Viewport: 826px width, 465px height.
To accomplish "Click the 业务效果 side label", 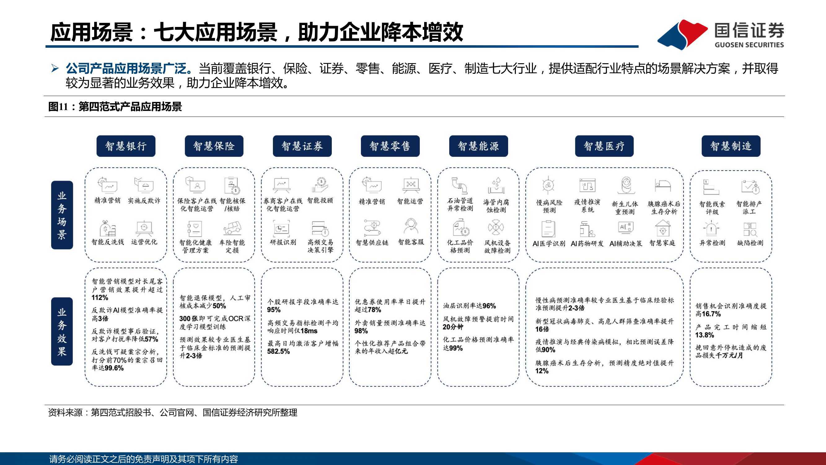I will coord(62,331).
